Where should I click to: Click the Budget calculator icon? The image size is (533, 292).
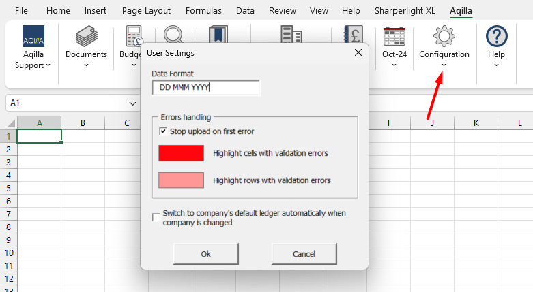[x=134, y=35]
